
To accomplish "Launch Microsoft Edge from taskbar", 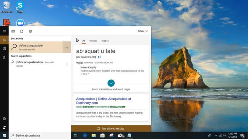I will click(85, 135).
